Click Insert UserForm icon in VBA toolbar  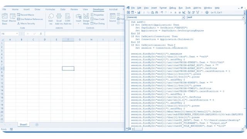click(x=132, y=12)
